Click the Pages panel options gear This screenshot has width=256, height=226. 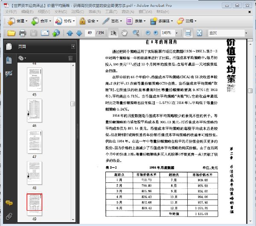[22, 58]
